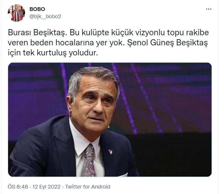Click the tweet text starting with Burası Beşiktaş
Viewport: 224px width, 194px height.
[x=108, y=42]
